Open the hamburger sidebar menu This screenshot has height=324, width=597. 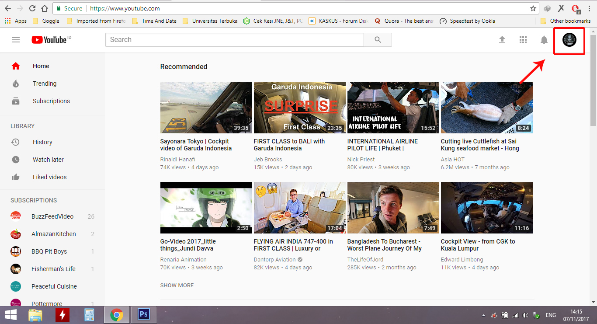click(16, 39)
